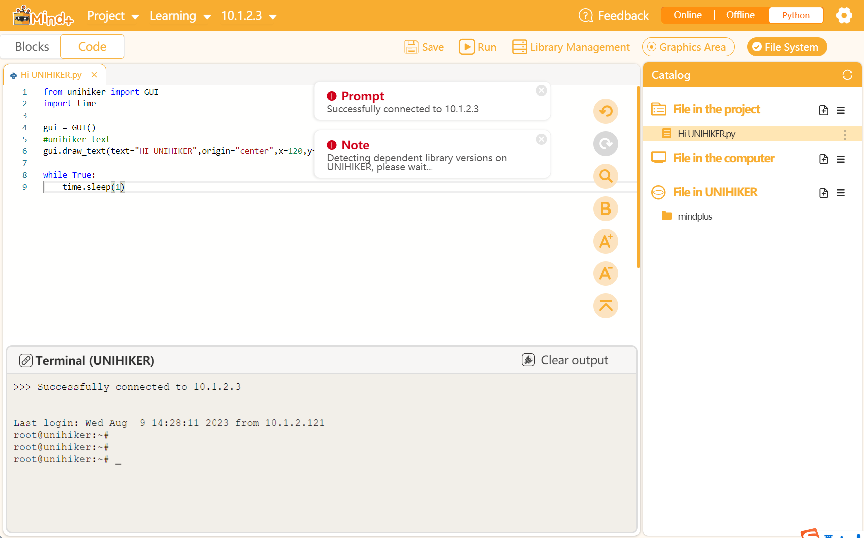Select the Undo icon in the code editor
Image resolution: width=864 pixels, height=538 pixels.
(605, 111)
